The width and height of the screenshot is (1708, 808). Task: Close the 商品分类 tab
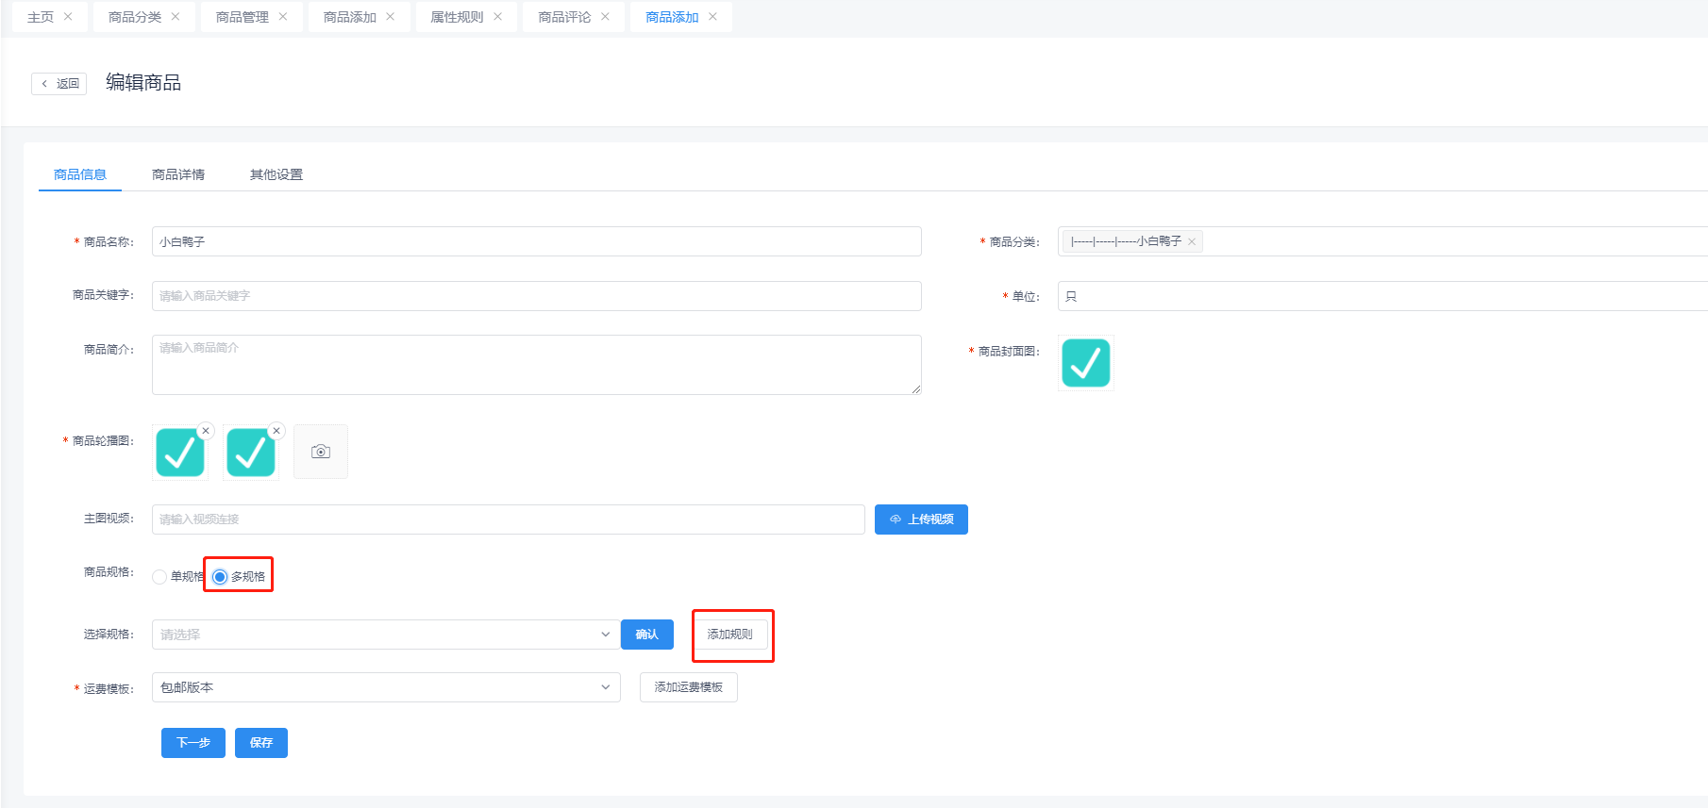click(176, 17)
